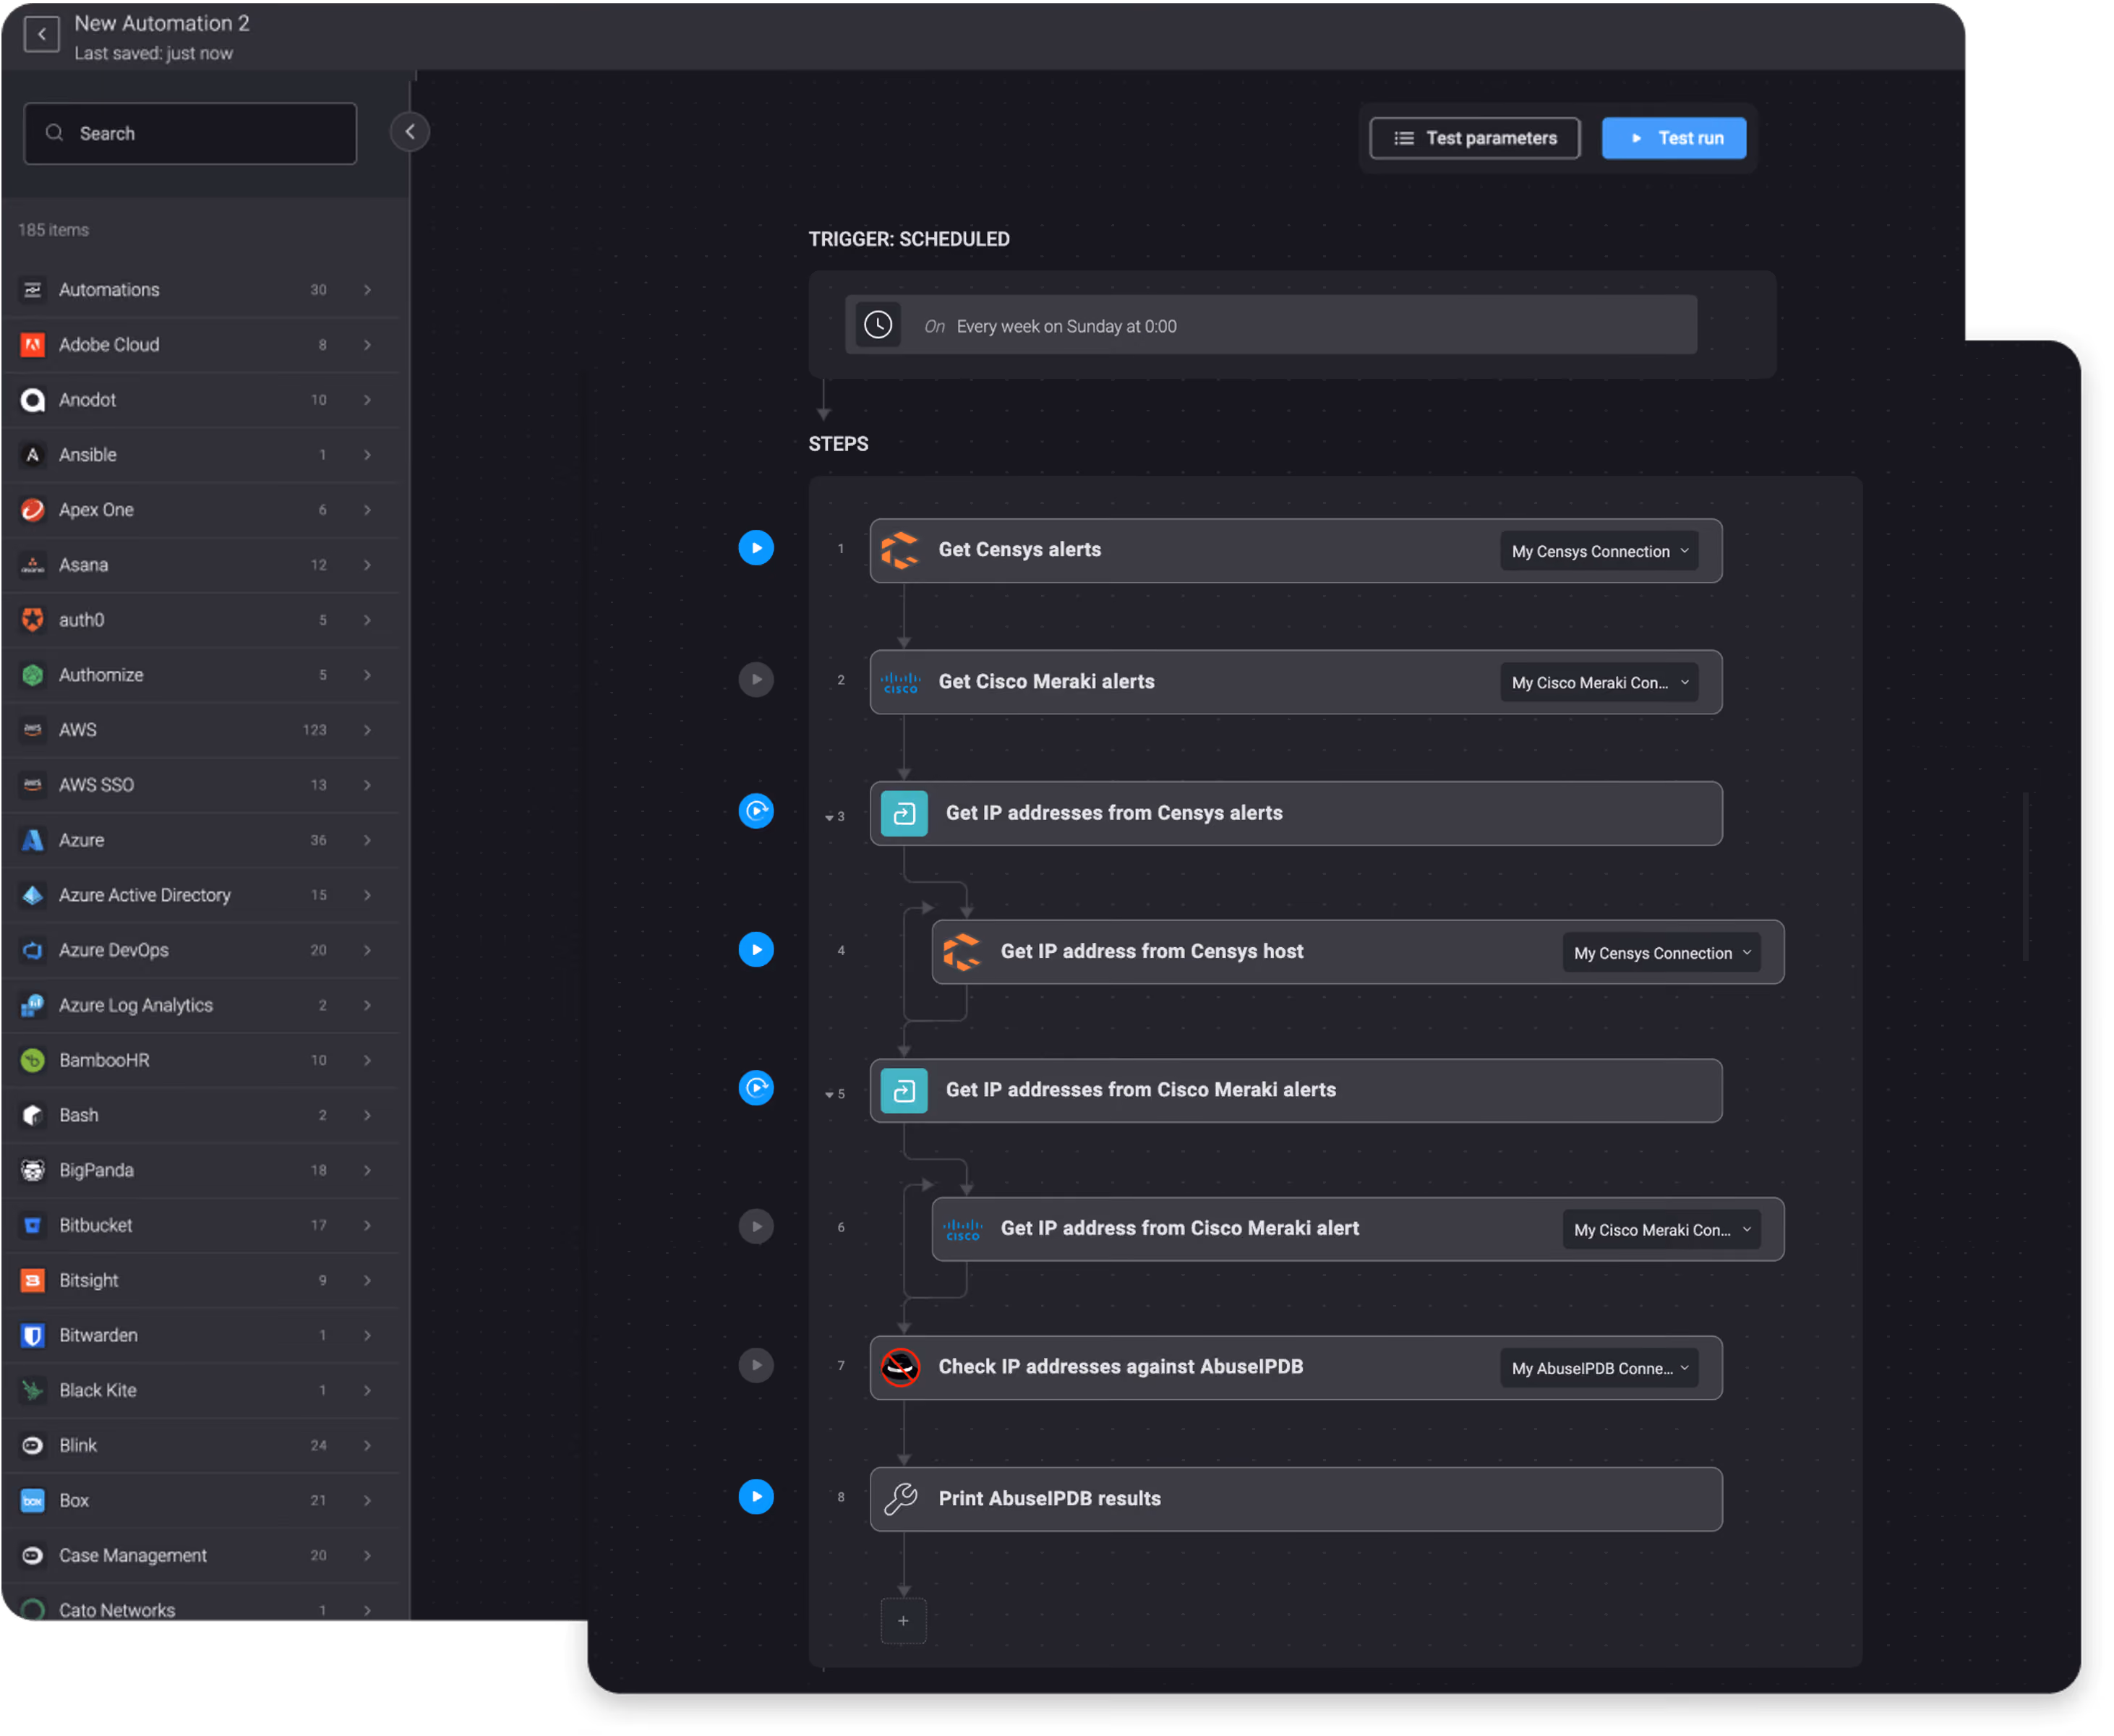
Task: Run the loop at step 5 with its play button
Action: pyautogui.click(x=757, y=1088)
